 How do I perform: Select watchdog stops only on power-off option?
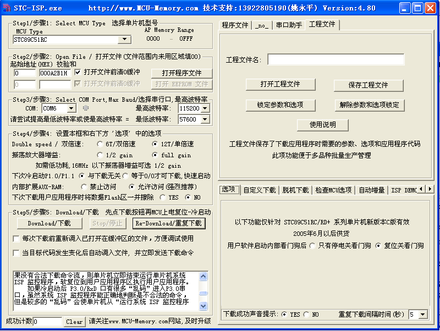click(312, 246)
